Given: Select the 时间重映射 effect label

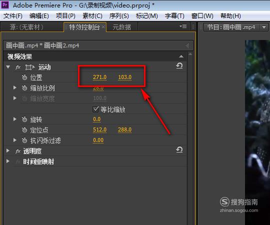Looking at the screenshot, I should click(38, 161).
